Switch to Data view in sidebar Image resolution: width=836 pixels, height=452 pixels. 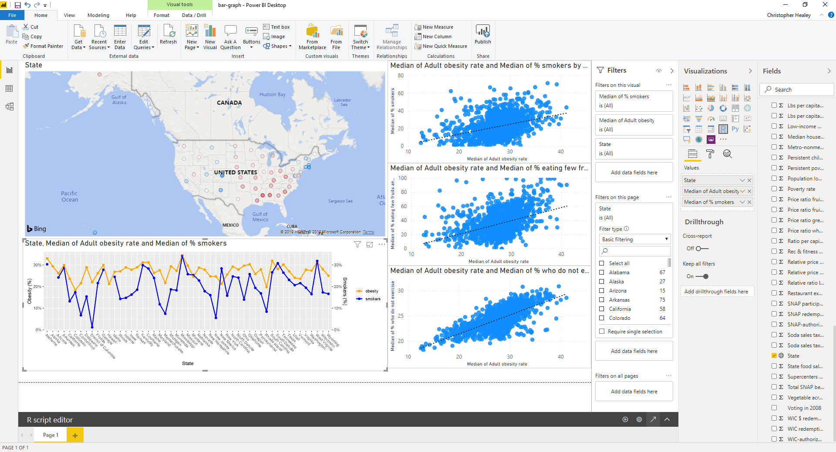10,89
